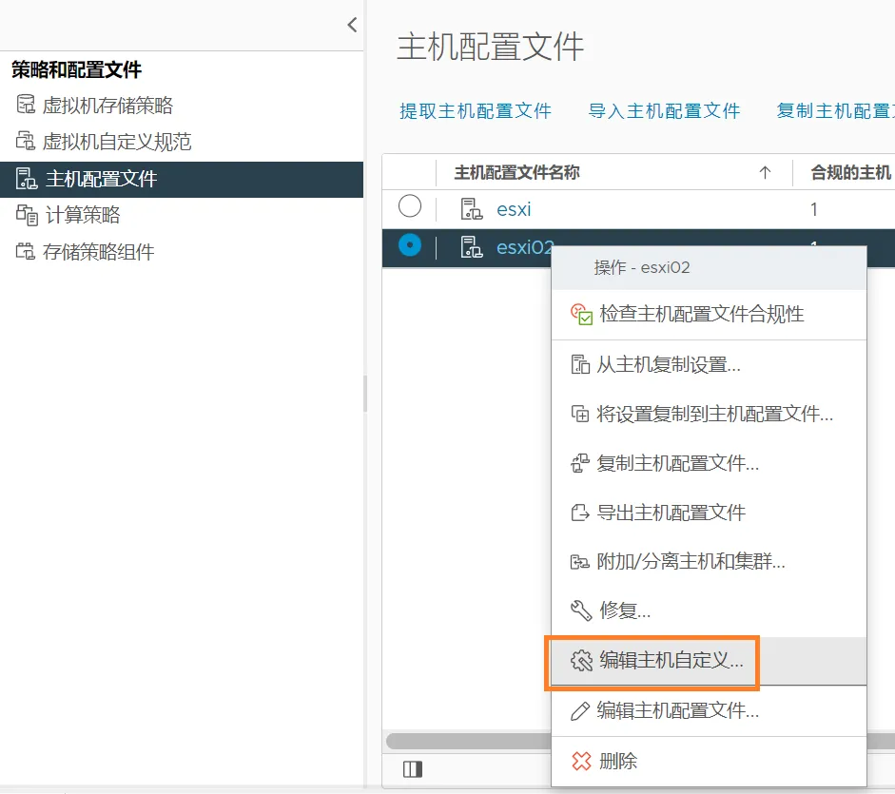Viewport: 895px width, 794px height.
Task: Sort by 主机配置文件名称 arrow
Action: [765, 173]
